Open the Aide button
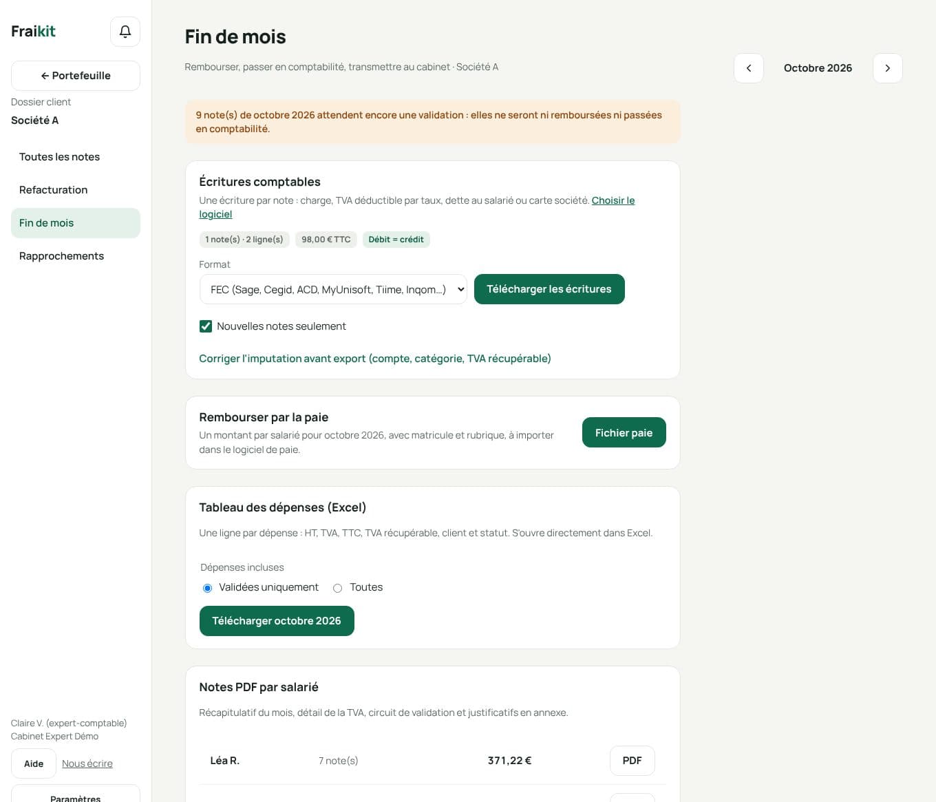This screenshot has width=936, height=802. [34, 763]
